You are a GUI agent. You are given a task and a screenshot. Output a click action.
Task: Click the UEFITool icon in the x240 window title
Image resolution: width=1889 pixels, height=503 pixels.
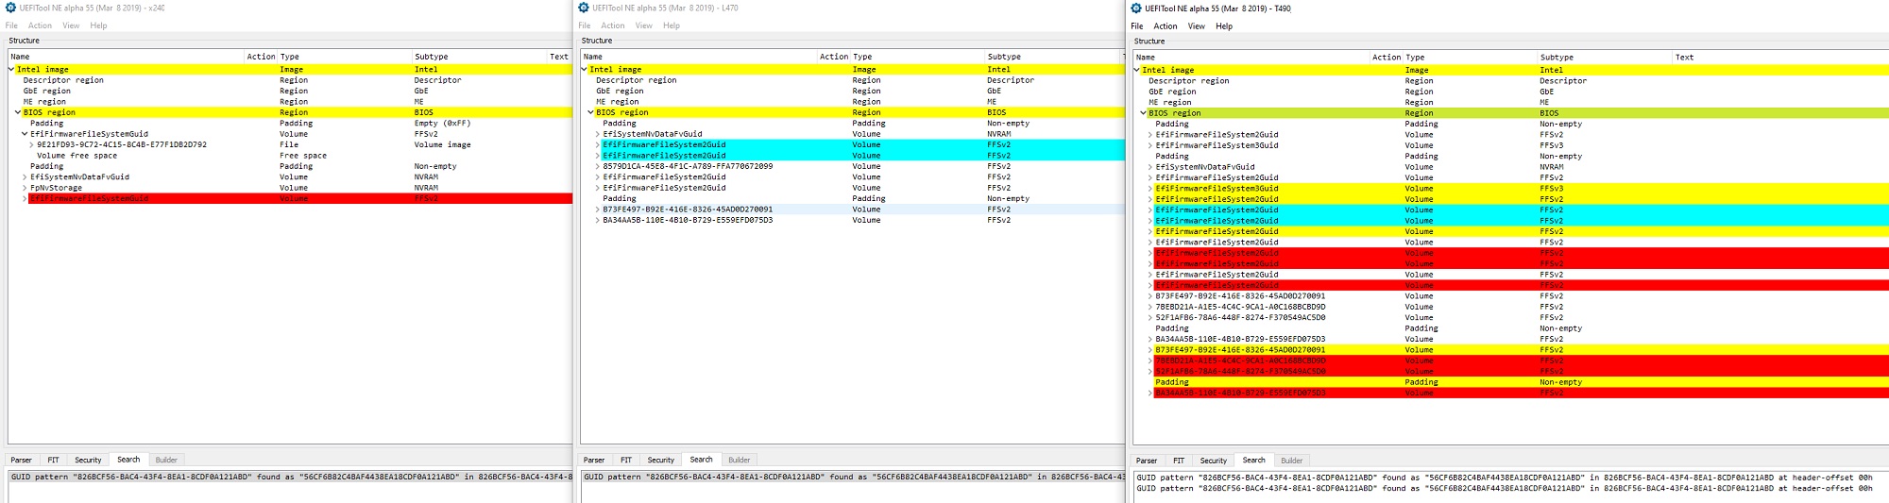[x=11, y=8]
